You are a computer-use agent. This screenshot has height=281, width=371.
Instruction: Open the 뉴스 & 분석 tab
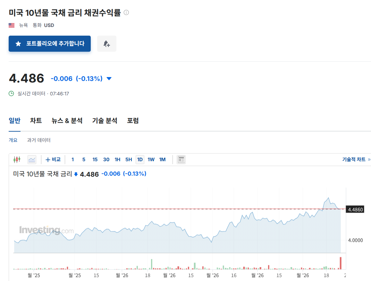pos(67,121)
